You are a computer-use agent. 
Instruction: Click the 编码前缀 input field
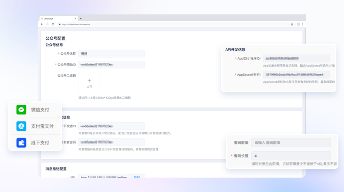pos(291,142)
